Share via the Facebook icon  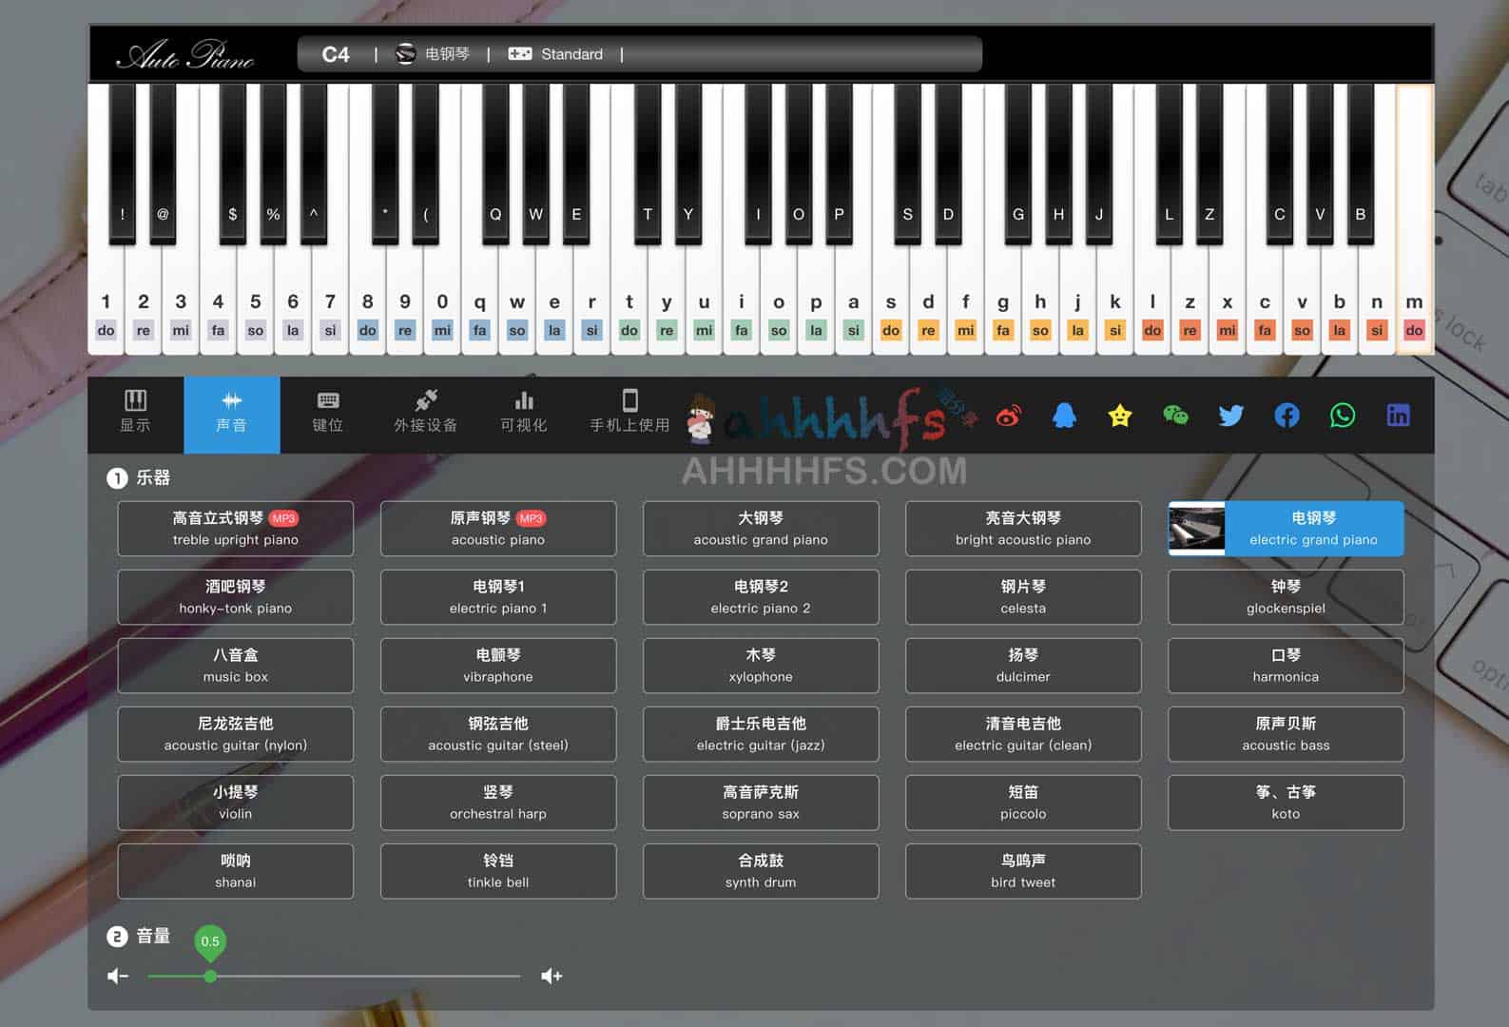1287,416
